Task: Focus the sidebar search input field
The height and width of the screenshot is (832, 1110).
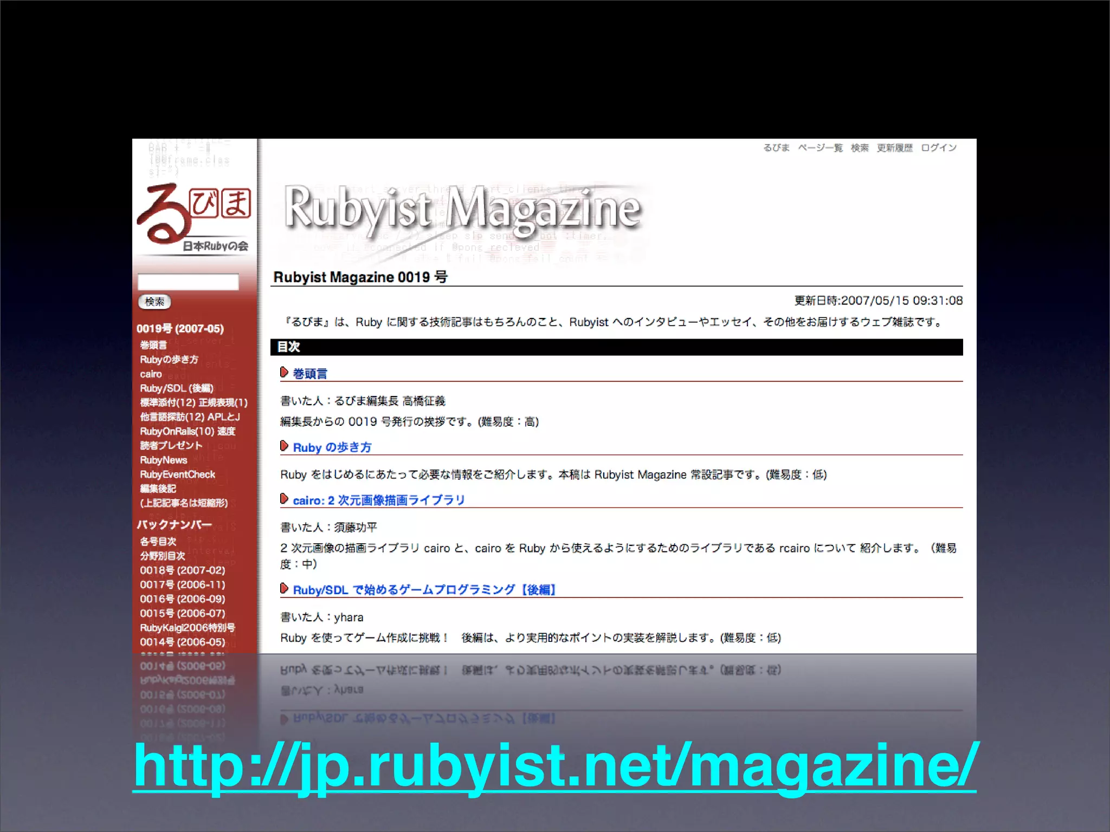Action: click(188, 282)
